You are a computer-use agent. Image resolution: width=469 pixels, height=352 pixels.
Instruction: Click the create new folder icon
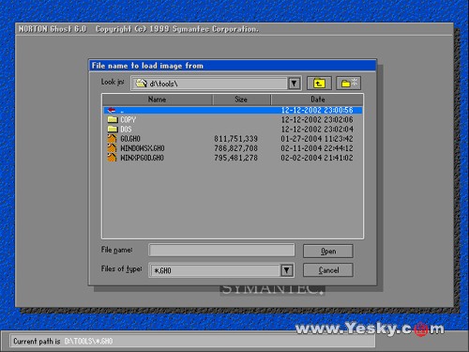click(x=349, y=84)
